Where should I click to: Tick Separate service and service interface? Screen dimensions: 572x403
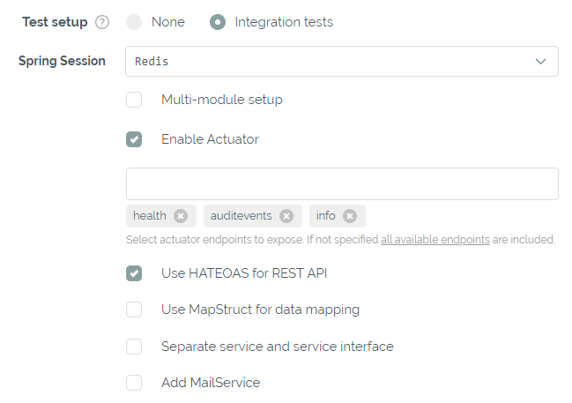134,347
